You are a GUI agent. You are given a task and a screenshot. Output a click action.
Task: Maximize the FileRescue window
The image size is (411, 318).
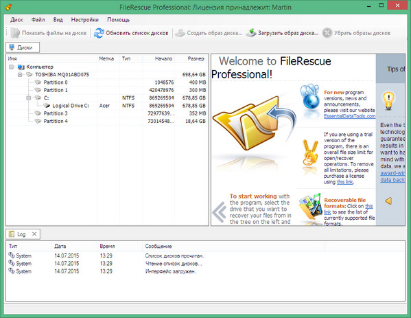point(381,5)
